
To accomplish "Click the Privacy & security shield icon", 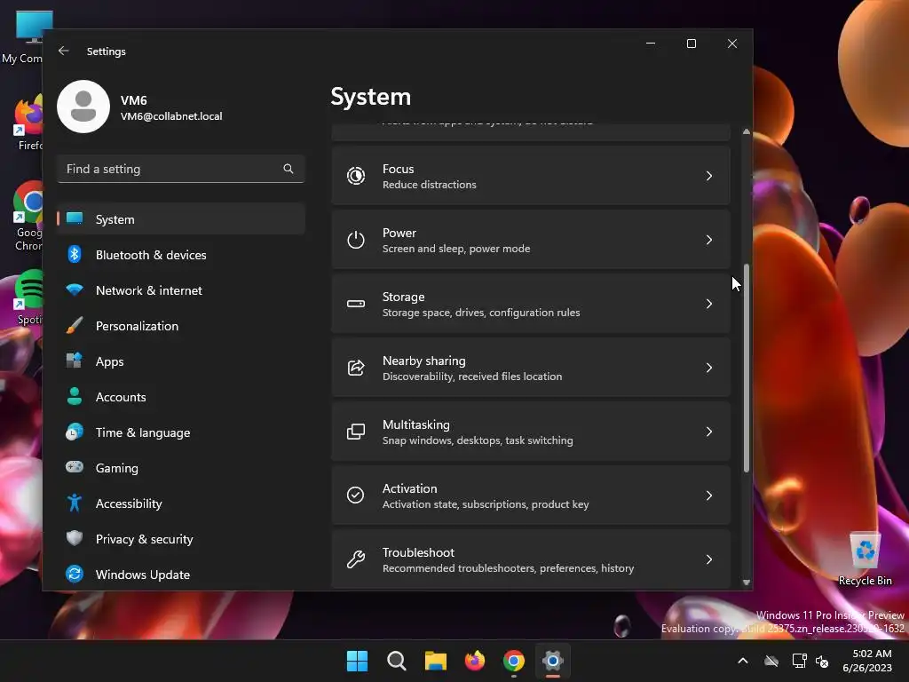I will (75, 538).
